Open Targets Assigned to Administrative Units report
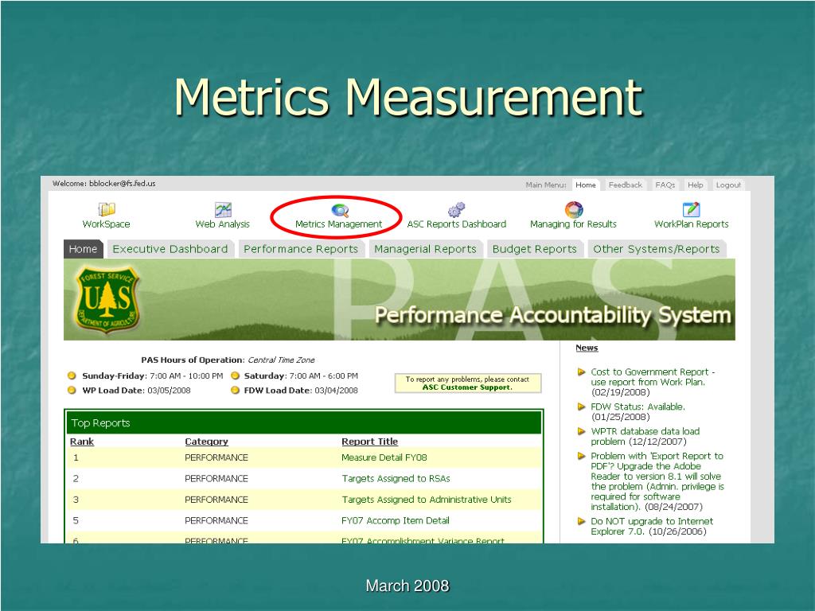The image size is (815, 611). tap(427, 500)
